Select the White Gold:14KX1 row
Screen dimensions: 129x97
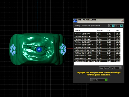(x=97, y=58)
